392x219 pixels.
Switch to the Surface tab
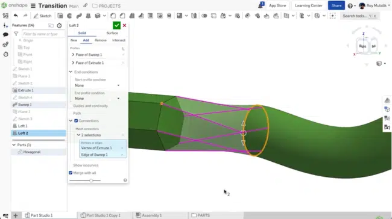point(112,33)
